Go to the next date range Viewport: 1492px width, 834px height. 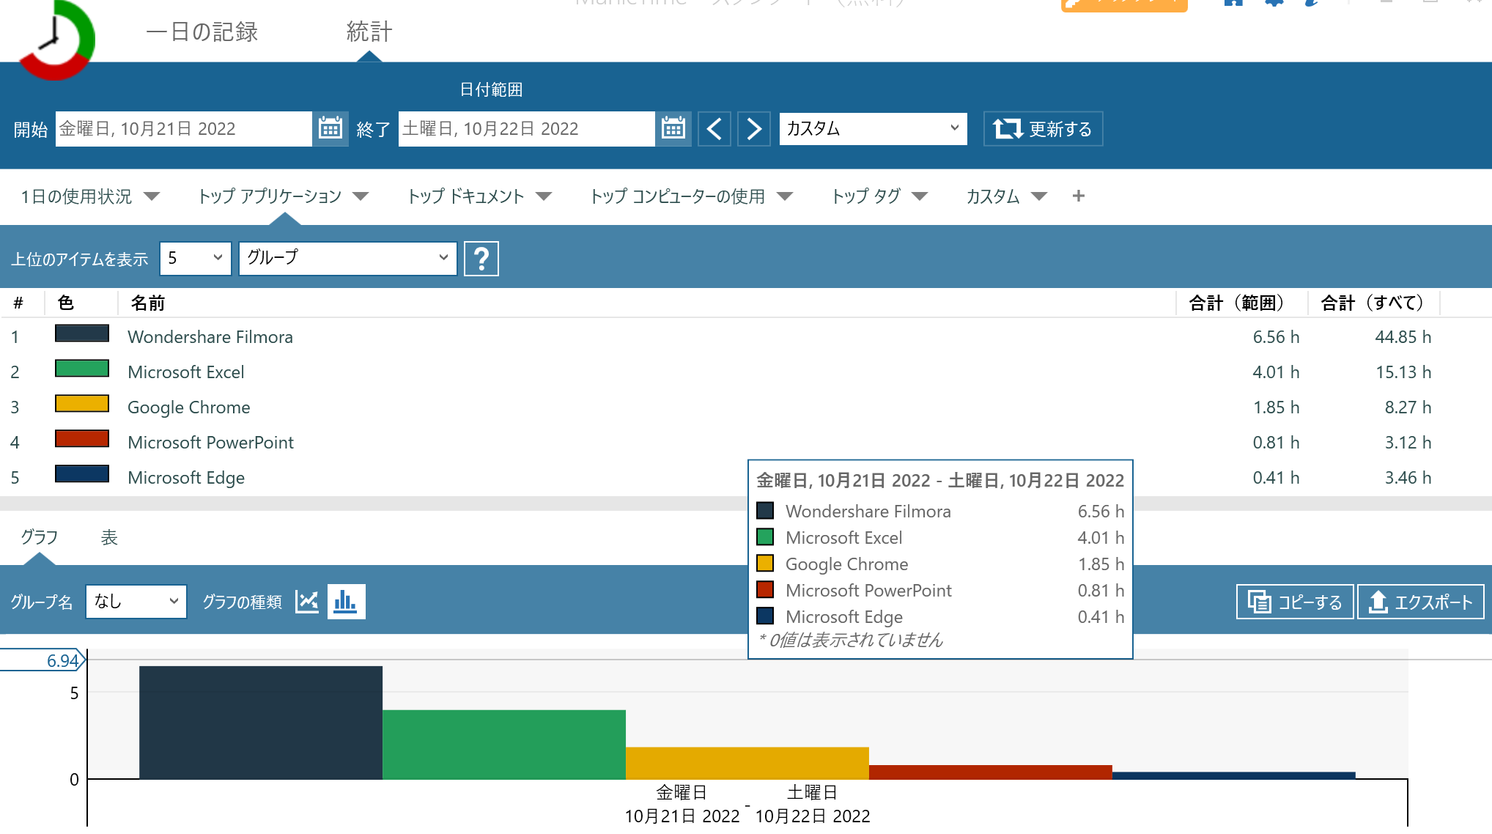point(753,129)
